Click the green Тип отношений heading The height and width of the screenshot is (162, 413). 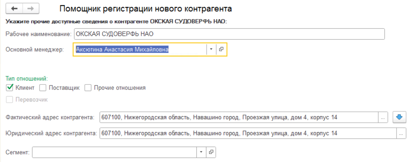pos(27,79)
